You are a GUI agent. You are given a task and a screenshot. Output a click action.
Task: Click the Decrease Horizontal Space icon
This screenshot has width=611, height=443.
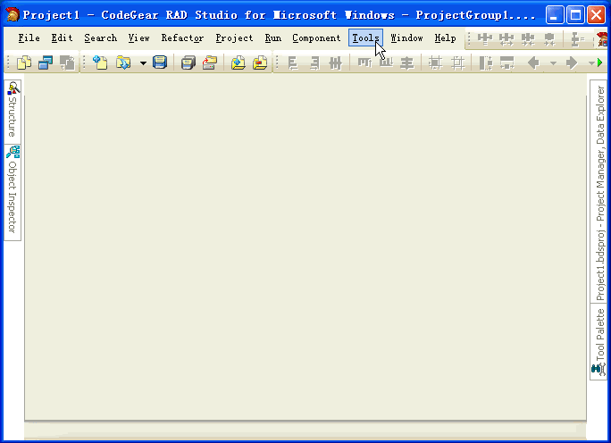tap(528, 39)
